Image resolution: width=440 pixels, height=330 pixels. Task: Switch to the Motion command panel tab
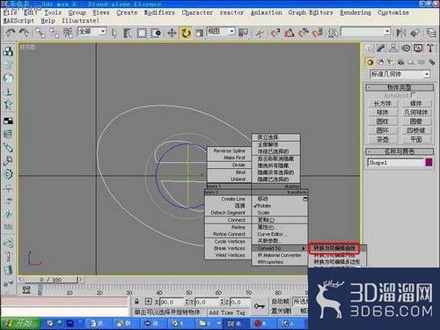coord(406,48)
